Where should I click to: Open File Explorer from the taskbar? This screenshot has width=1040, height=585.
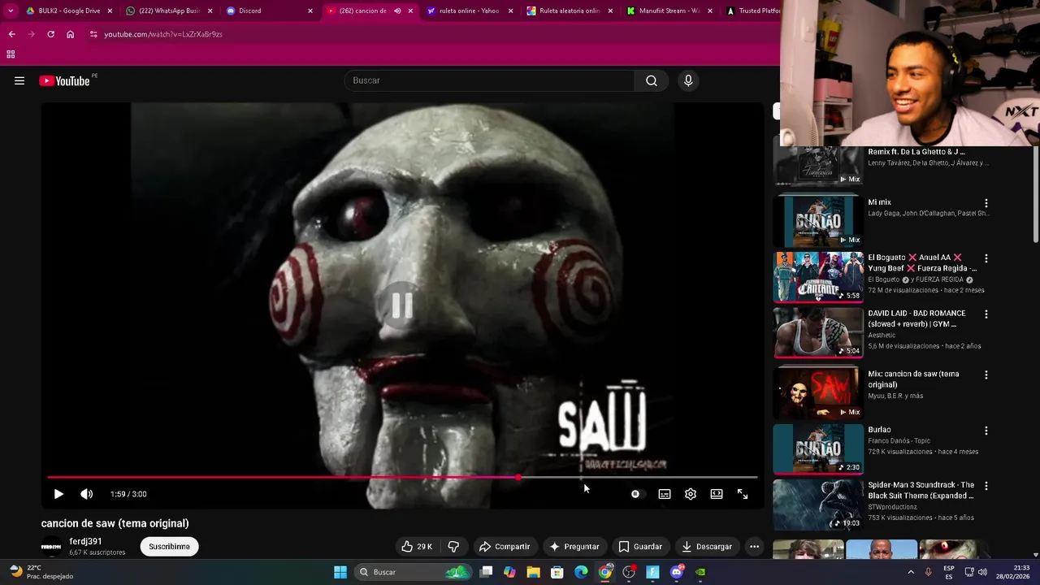tap(533, 572)
